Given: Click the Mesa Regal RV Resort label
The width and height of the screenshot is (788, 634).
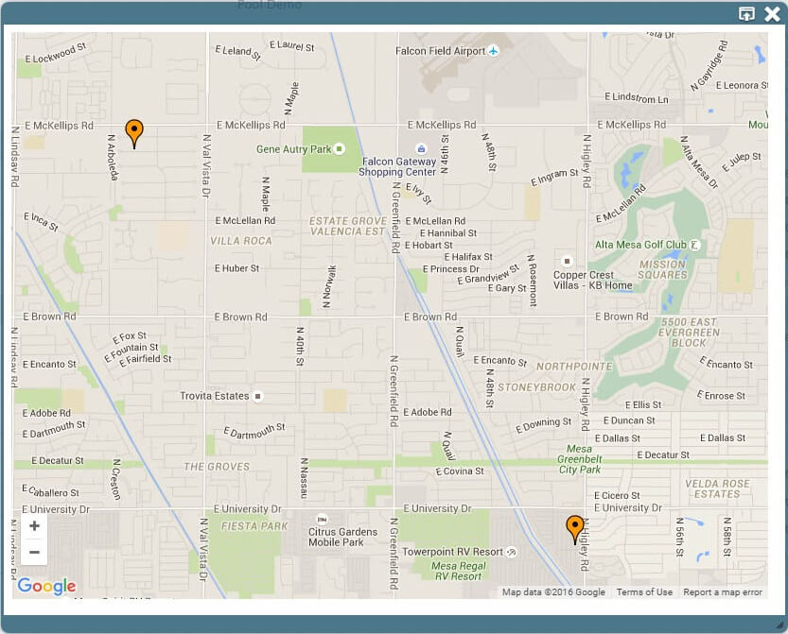Looking at the screenshot, I should [x=458, y=572].
